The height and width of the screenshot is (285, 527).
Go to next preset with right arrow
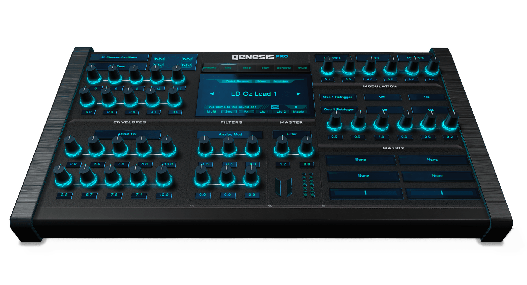click(x=299, y=94)
